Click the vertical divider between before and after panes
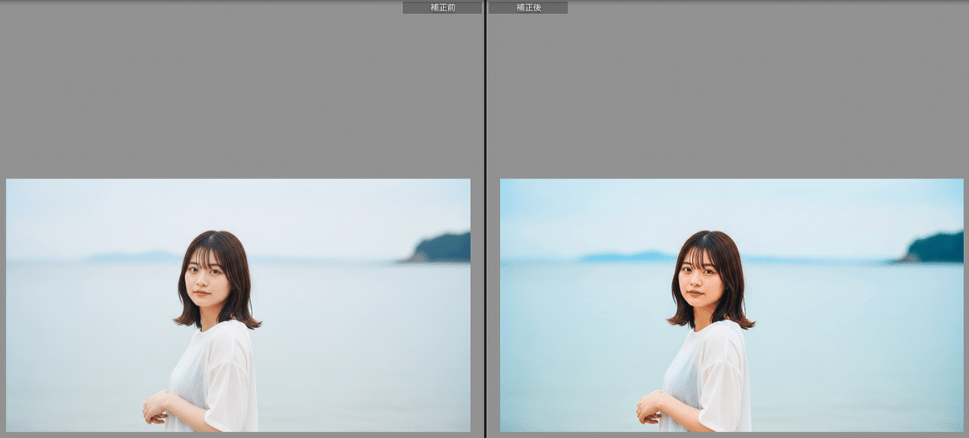The height and width of the screenshot is (438, 969). coord(484,218)
